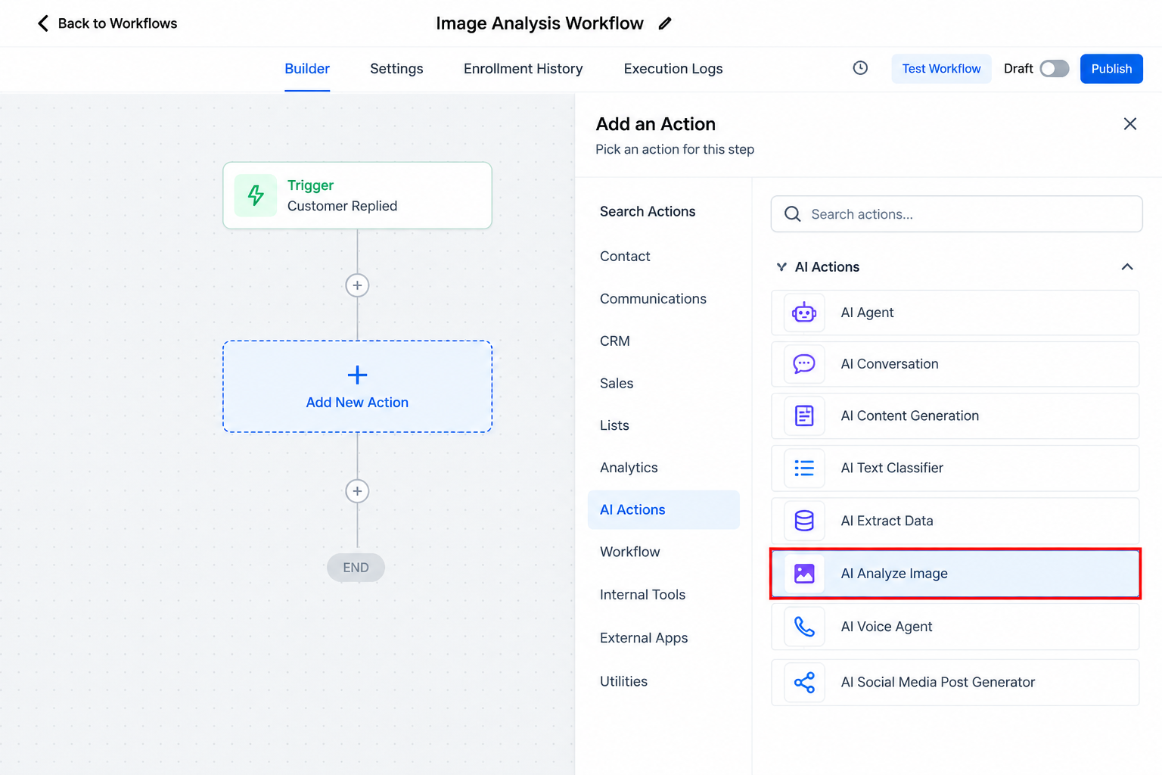Click the AI Voice Agent phone icon
This screenshot has height=775, width=1162.
(x=804, y=627)
